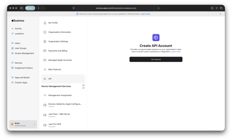Screen dimensions: 232x140
Task: Click the Jamf Pro NFR server icon
Action: 45,125
